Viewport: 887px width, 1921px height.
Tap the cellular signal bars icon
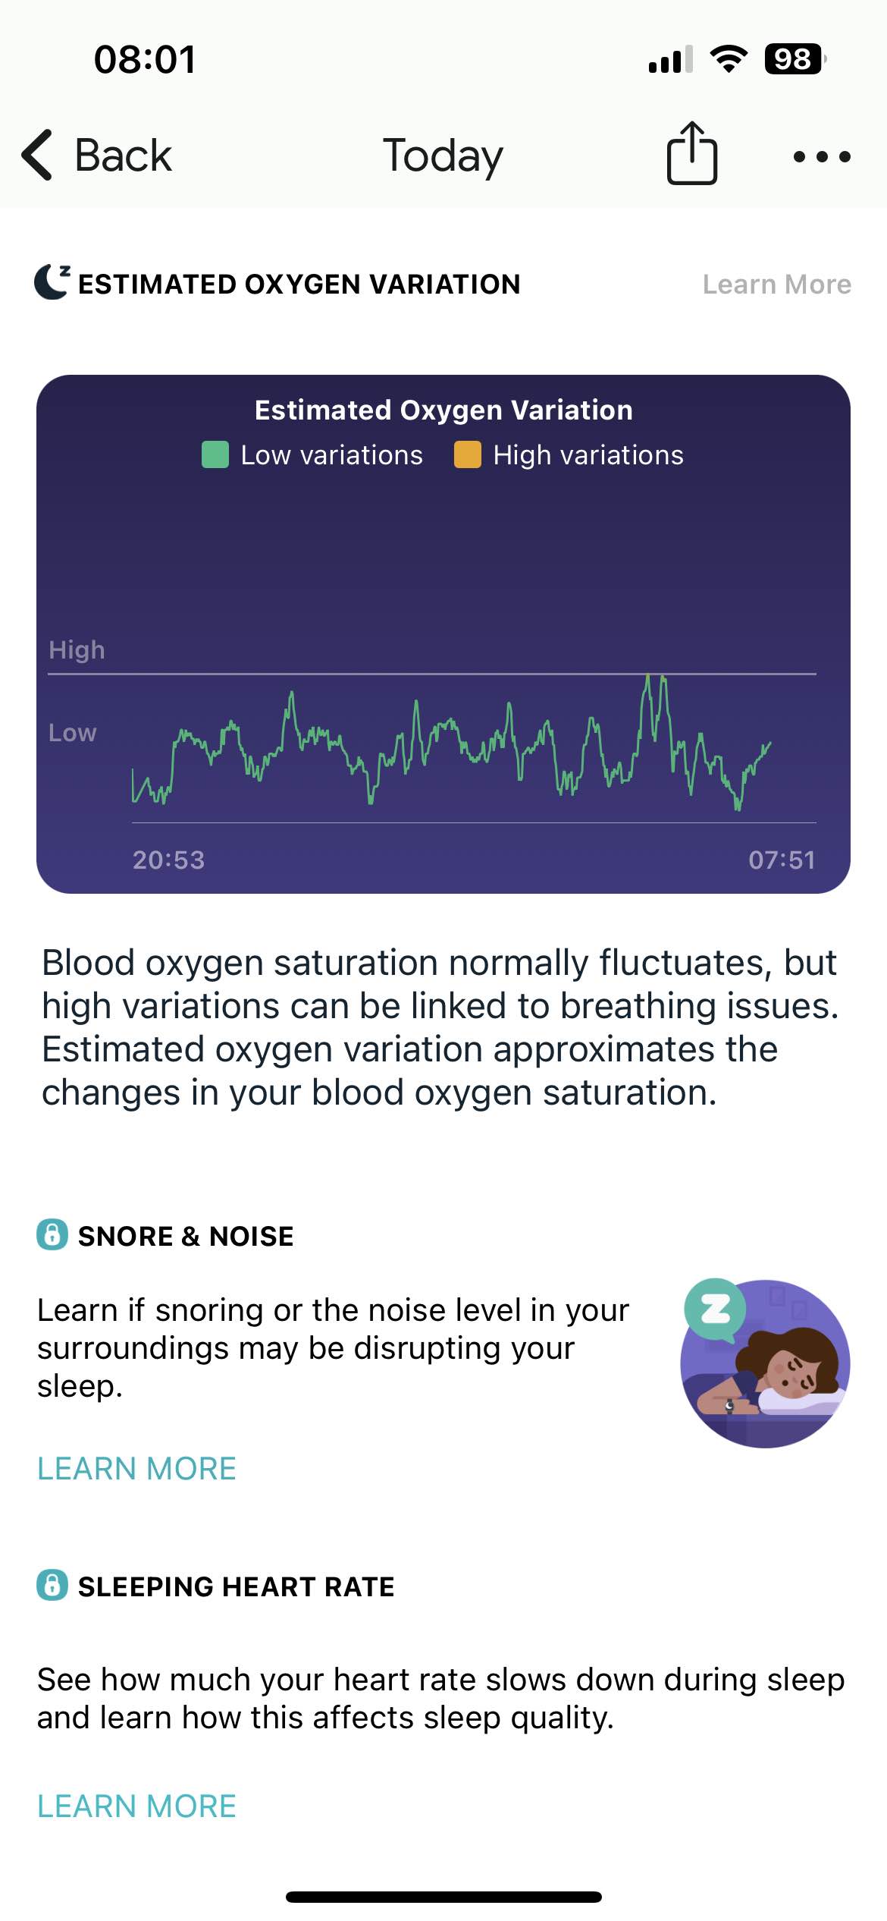671,59
